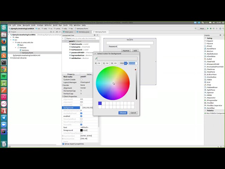The height and width of the screenshot is (169, 225).
Task: Select JProgressBar in the palette
Action: click(211, 100)
